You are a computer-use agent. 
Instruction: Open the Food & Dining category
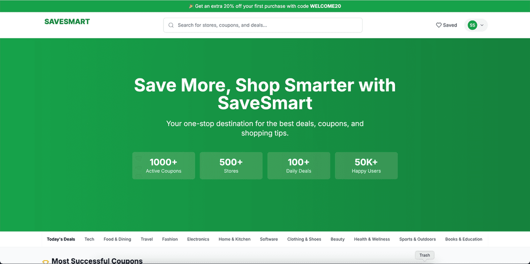coord(117,239)
